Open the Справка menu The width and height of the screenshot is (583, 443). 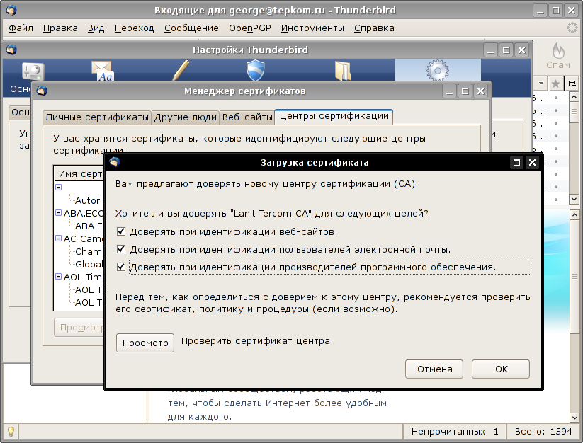[374, 28]
